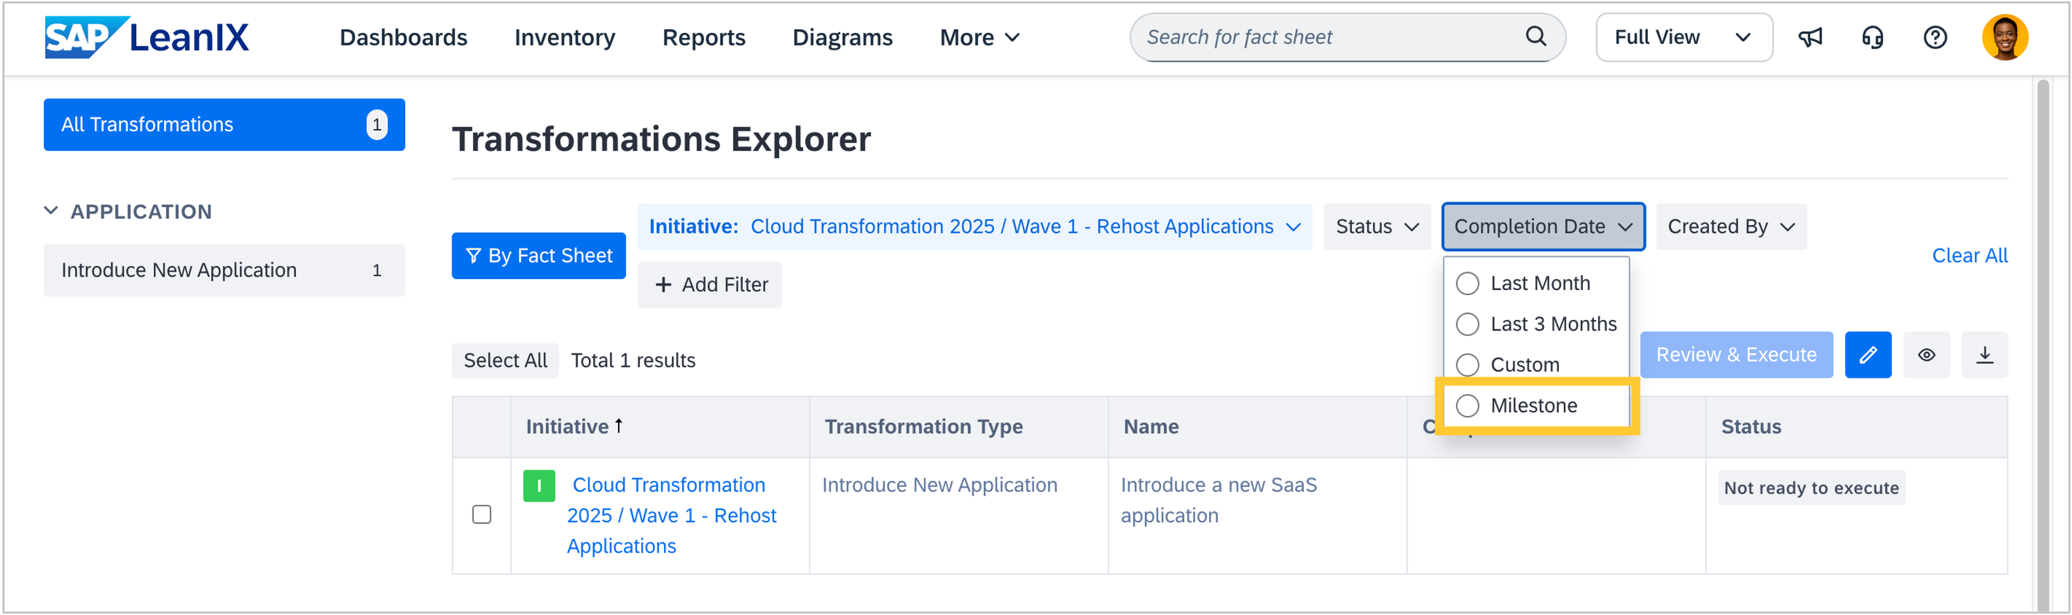Click the blue pencil edit icon
The height and width of the screenshot is (615, 2072).
(x=1868, y=354)
